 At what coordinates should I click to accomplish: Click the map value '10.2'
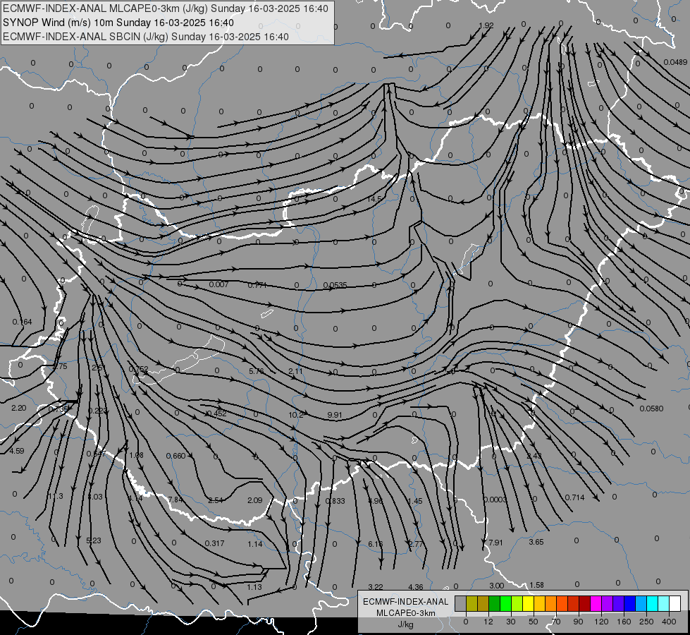click(296, 415)
